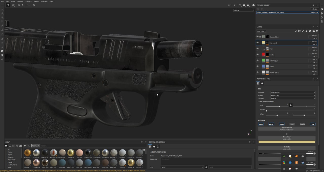This screenshot has width=324, height=172.
Task: Toggle the metal channel in Material
Action: (271, 124)
